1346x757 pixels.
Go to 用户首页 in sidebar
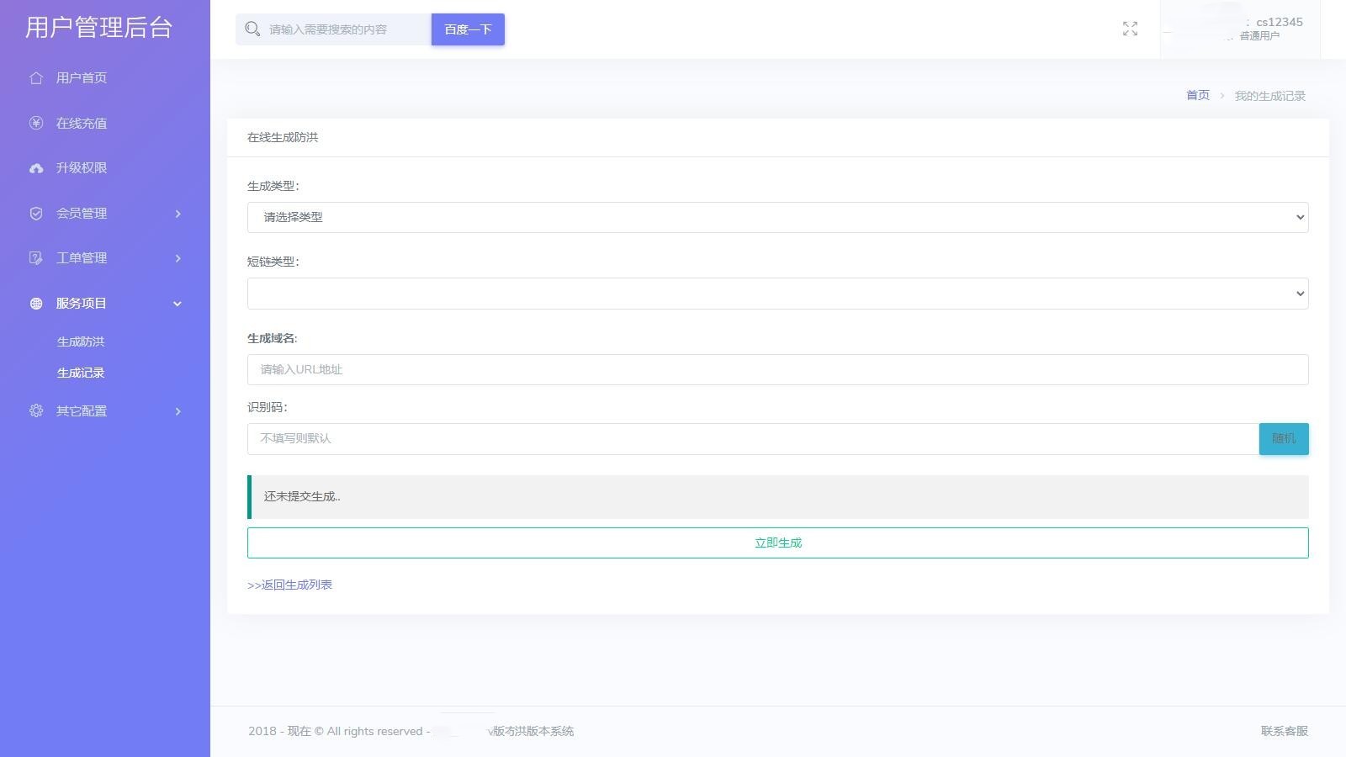point(81,78)
